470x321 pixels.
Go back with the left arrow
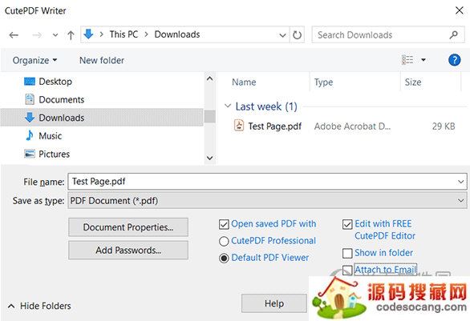[x=14, y=35]
